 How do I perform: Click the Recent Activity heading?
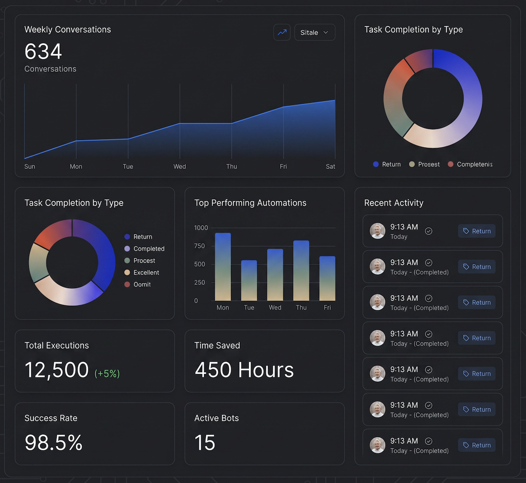point(394,203)
